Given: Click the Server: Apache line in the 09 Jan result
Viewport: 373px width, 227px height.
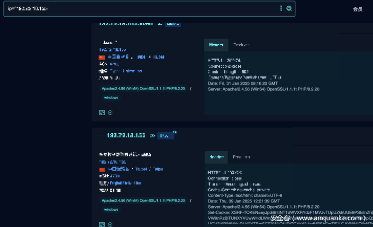Looking at the screenshot, I should 264,207.
